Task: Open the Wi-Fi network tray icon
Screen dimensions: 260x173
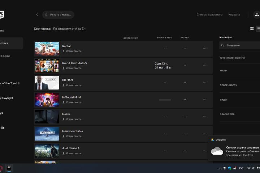Action: [x=249, y=168]
